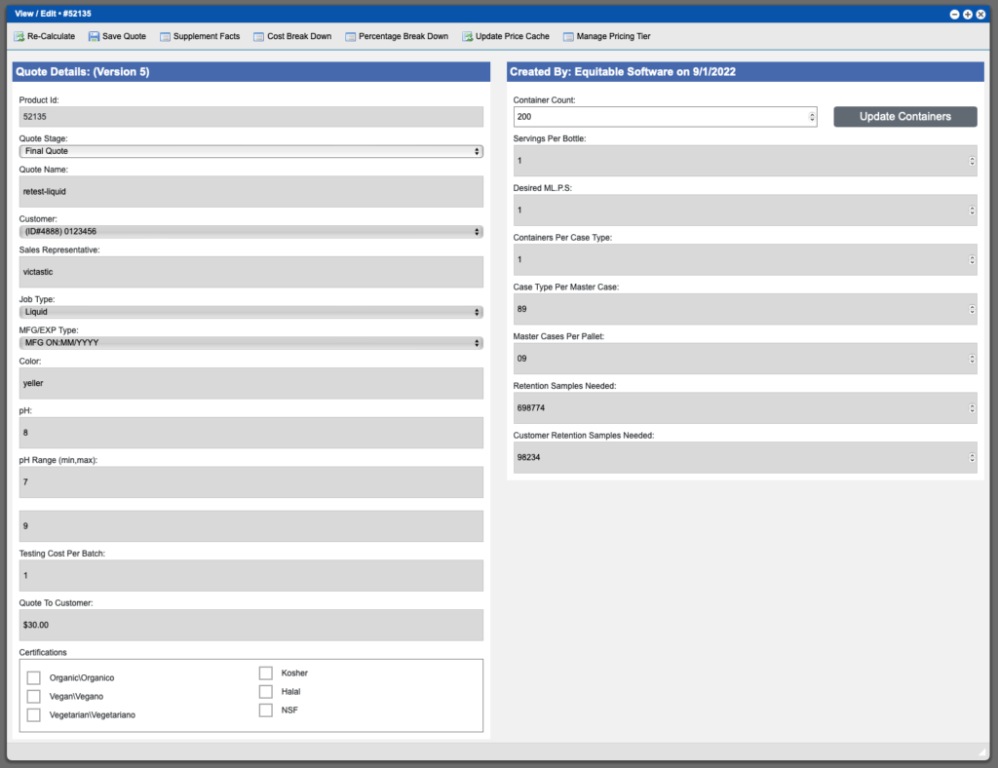Check the Kosher certification checkbox
Screen dimensions: 998x768
[266, 672]
